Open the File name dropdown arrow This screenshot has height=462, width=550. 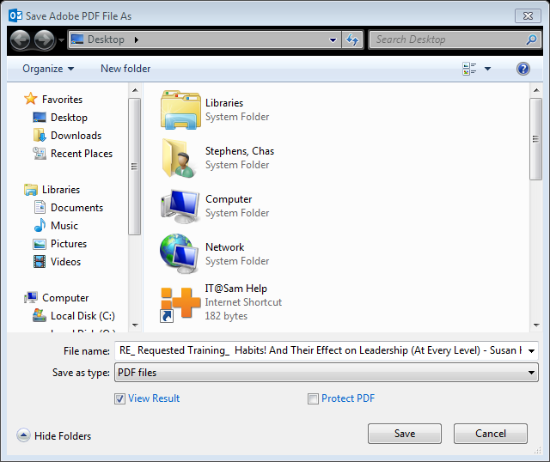click(x=531, y=351)
